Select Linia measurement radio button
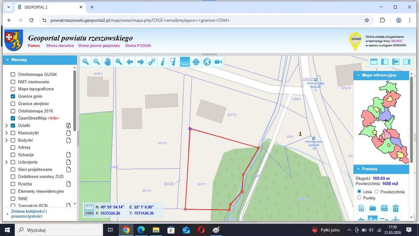This screenshot has width=419, height=236. click(360, 191)
